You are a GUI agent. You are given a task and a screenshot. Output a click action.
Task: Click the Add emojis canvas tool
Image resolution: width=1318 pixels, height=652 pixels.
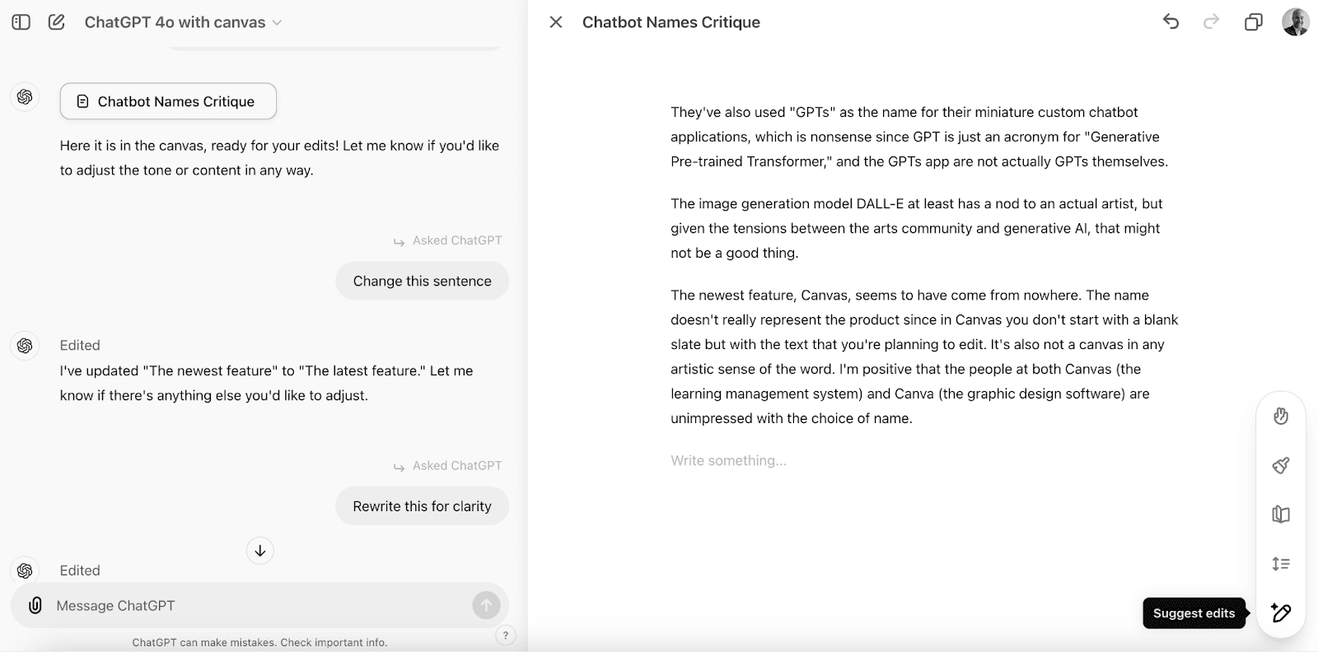(x=1281, y=417)
